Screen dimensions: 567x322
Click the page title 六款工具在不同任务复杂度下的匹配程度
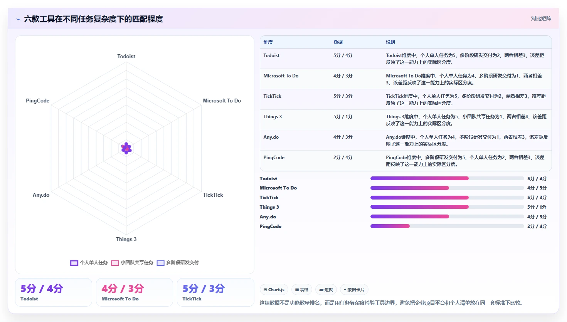93,19
